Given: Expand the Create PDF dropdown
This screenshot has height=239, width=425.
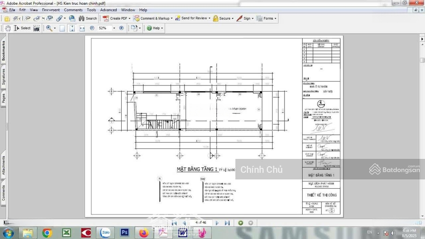Looking at the screenshot, I should tap(129, 18).
